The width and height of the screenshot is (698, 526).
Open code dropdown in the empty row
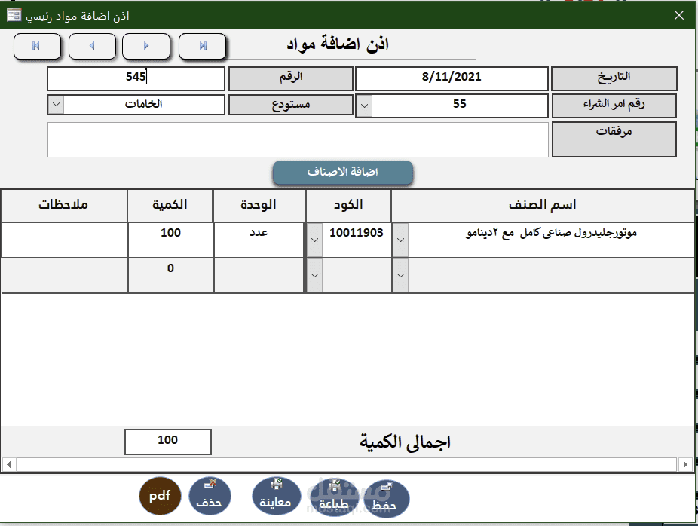[x=314, y=276]
